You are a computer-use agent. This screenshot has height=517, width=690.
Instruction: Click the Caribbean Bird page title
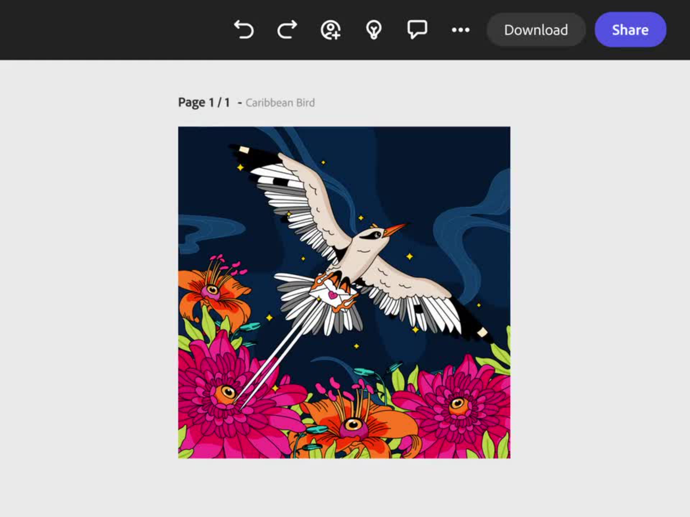click(x=280, y=103)
